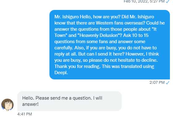Click "Heavenly Delusion" text in blue message
The height and width of the screenshot is (121, 173).
tap(98, 35)
